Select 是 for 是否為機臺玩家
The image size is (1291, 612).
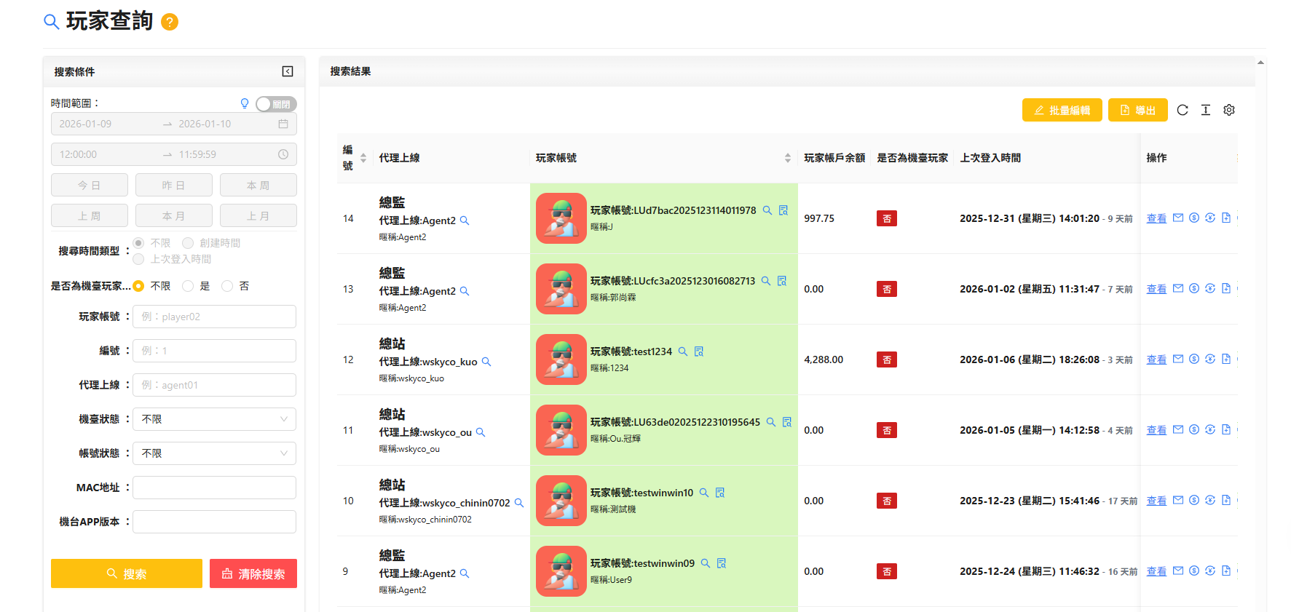point(189,286)
